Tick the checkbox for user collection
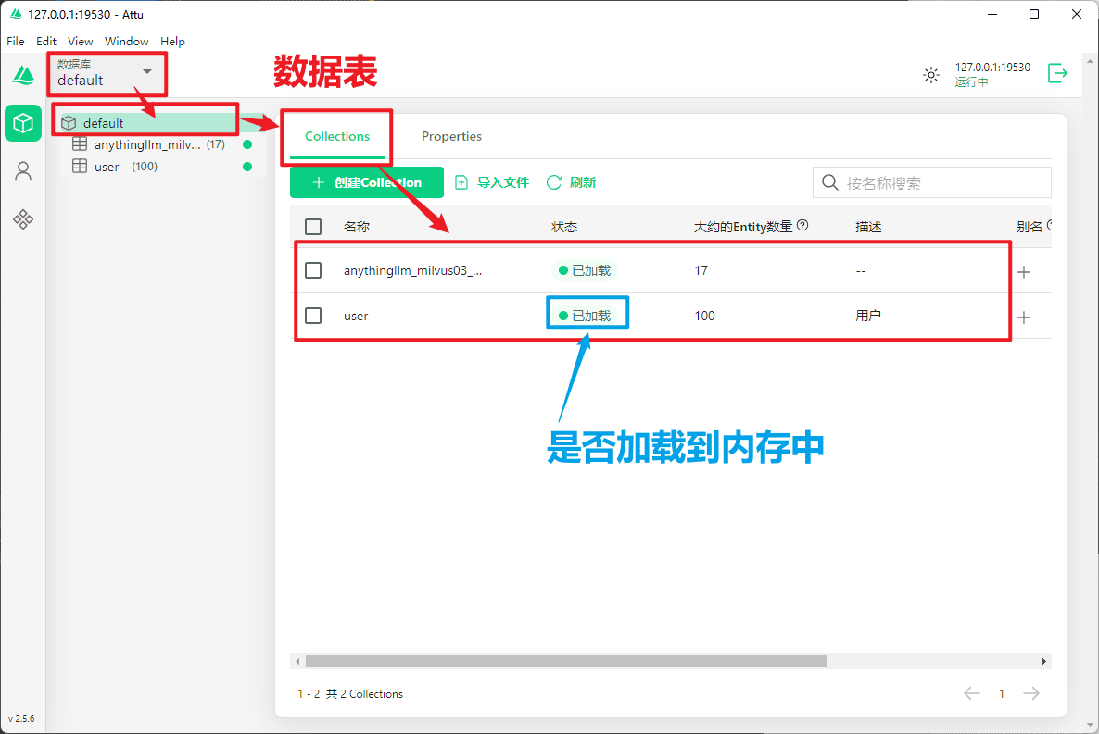 313,316
